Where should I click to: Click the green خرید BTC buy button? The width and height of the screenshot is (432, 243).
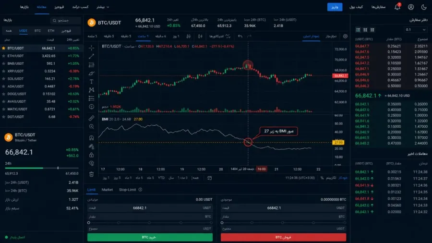(x=150, y=237)
